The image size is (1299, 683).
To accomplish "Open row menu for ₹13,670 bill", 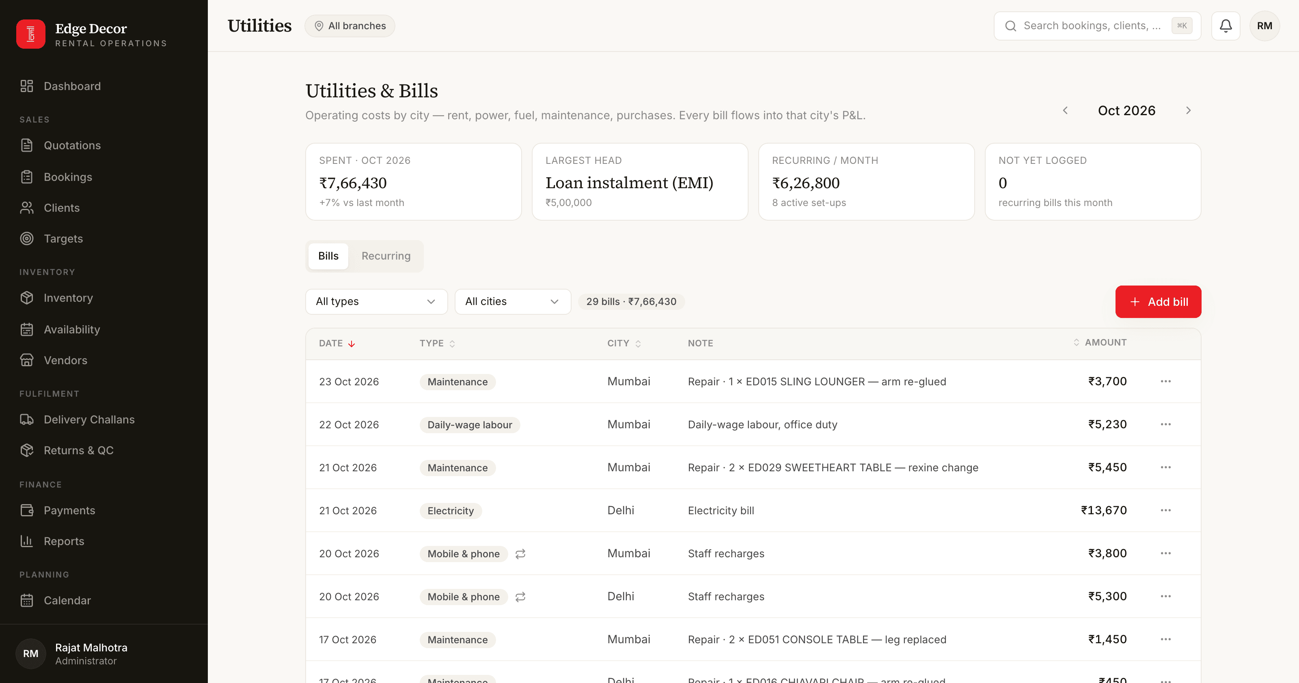I will pos(1165,510).
